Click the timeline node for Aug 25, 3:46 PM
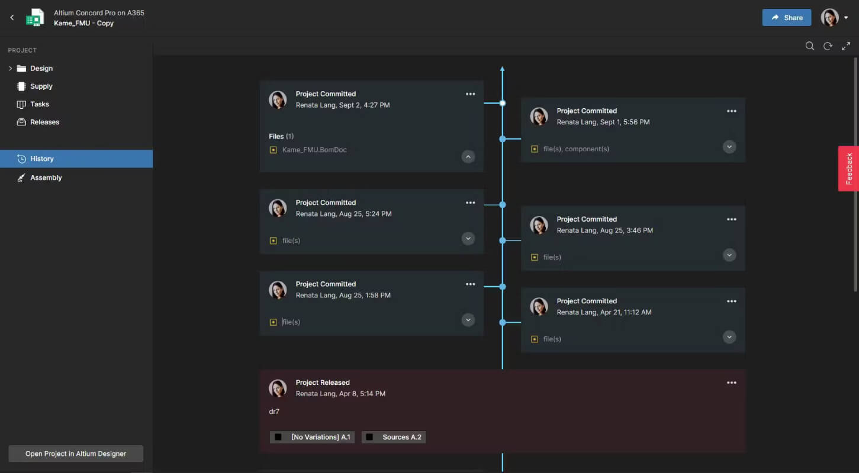Screen dimensions: 859x473 (502, 241)
